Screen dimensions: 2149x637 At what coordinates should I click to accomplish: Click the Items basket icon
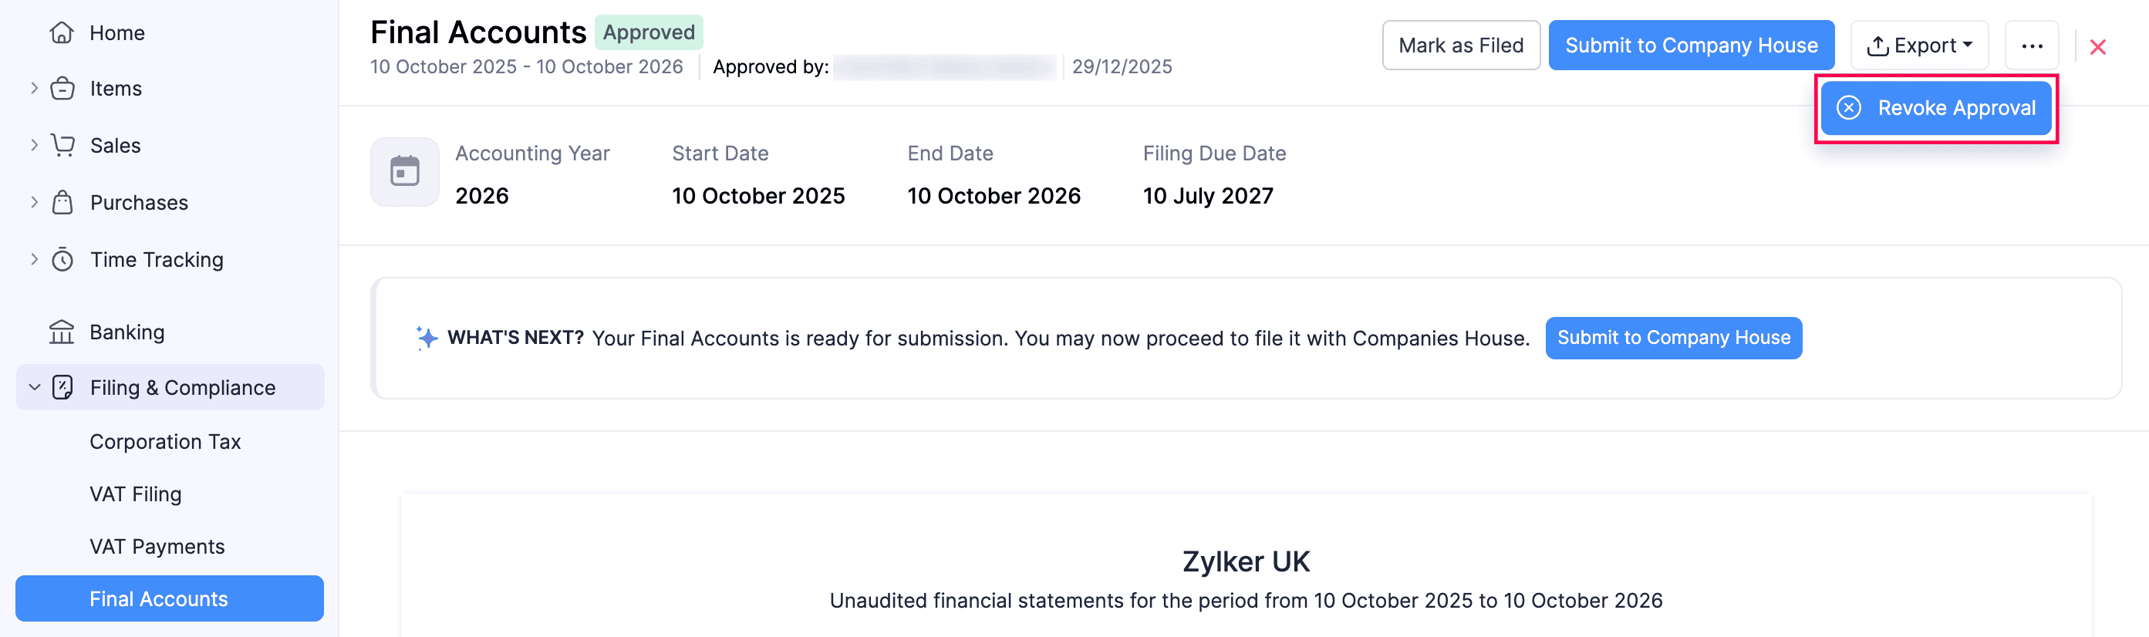(x=62, y=89)
